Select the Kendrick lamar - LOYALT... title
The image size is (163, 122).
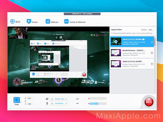point(134,50)
